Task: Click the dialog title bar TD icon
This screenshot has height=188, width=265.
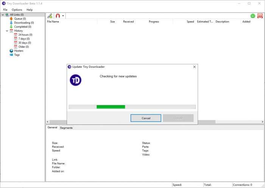Action: (69, 67)
